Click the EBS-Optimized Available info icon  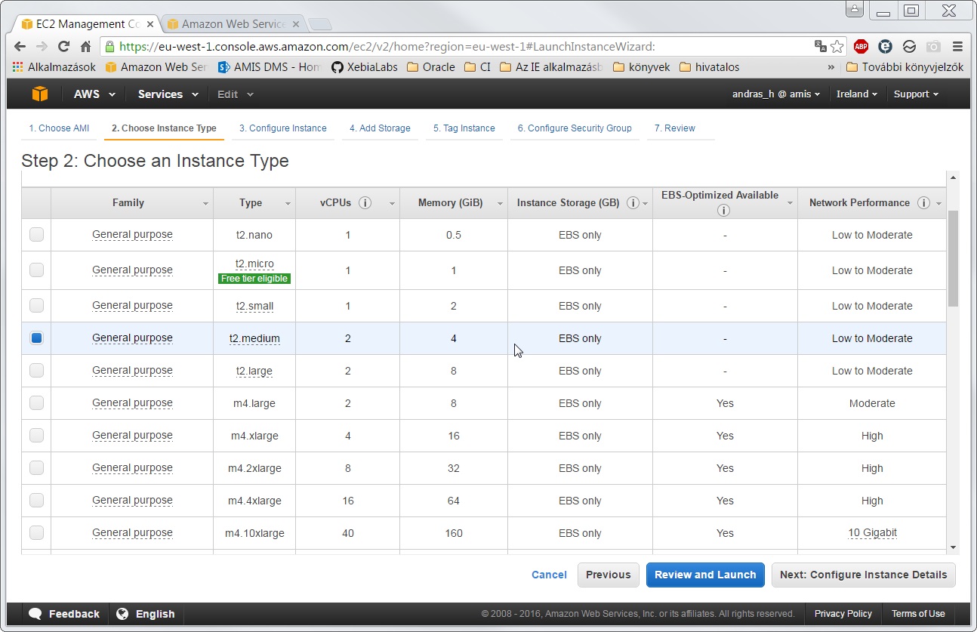(723, 211)
